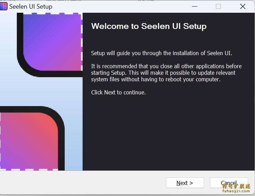
Task: Click the 'Setup will guide you through' sentence
Action: 161,53
